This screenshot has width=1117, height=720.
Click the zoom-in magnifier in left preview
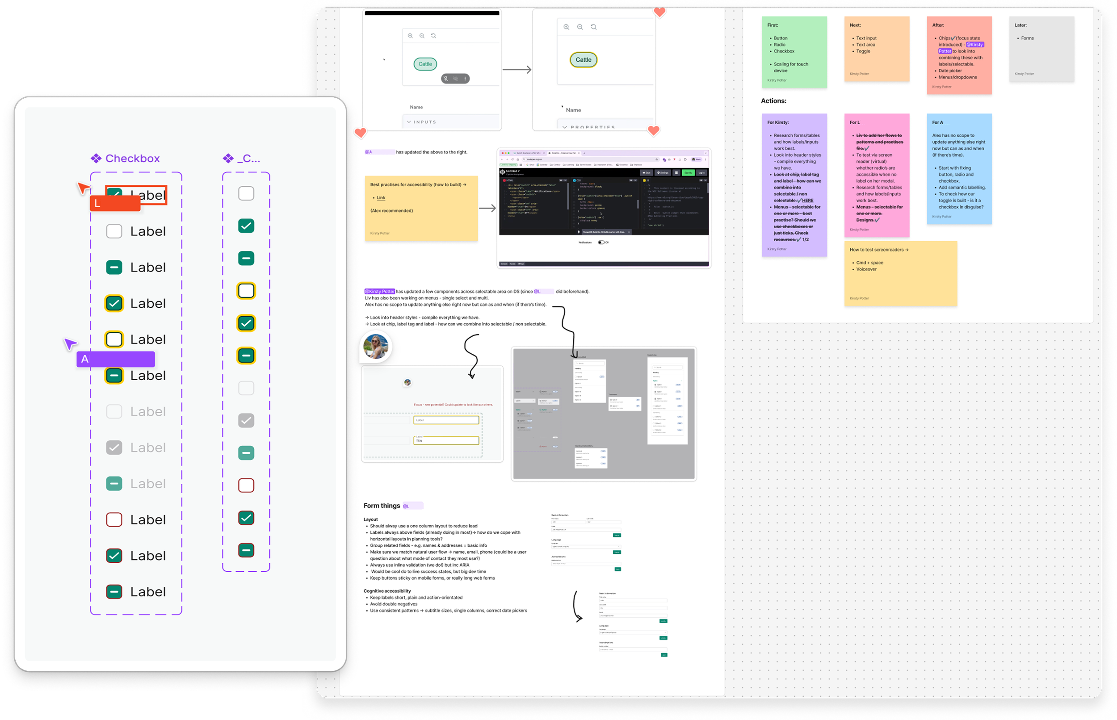(x=410, y=36)
